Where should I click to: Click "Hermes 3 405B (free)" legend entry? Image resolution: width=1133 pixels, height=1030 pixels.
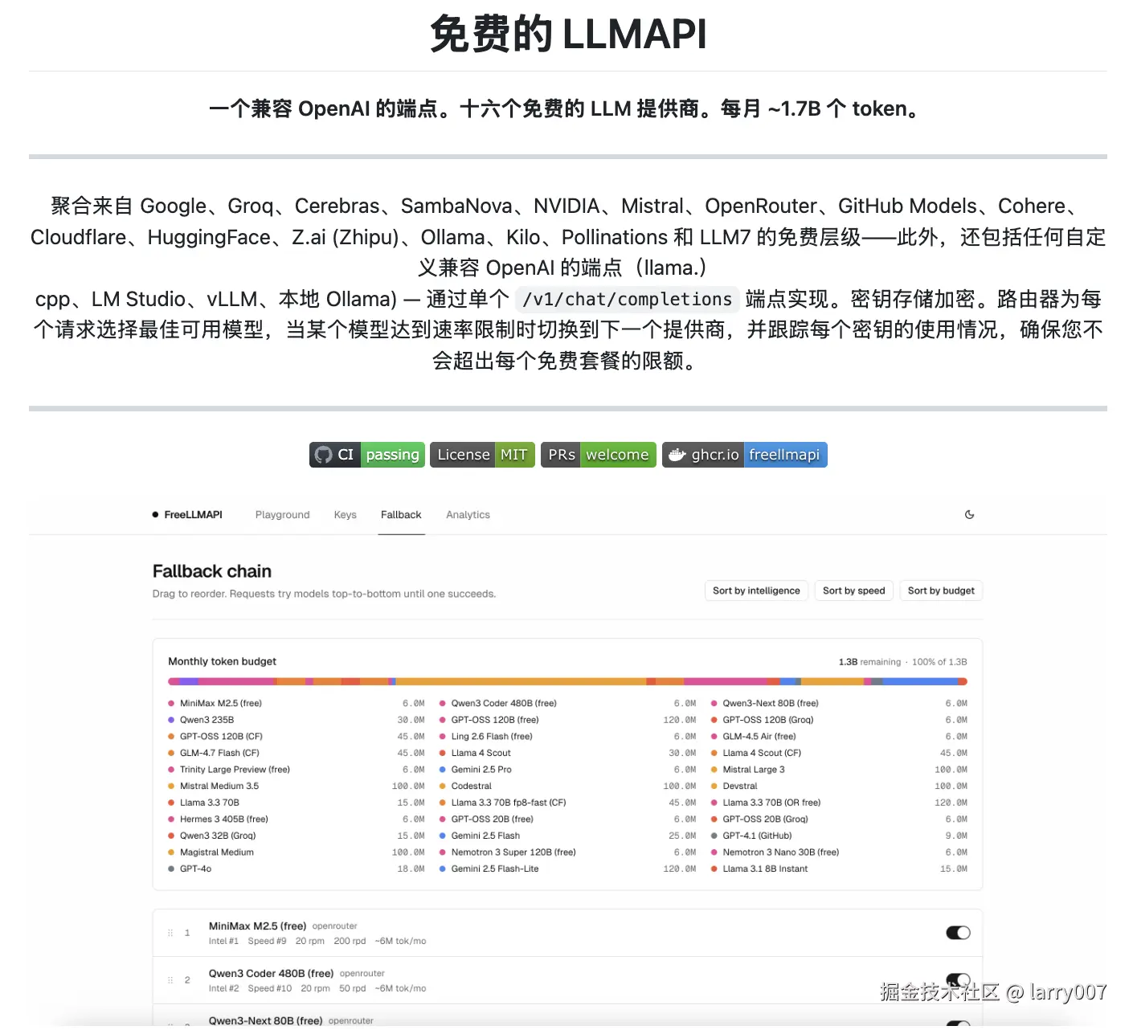tap(224, 820)
